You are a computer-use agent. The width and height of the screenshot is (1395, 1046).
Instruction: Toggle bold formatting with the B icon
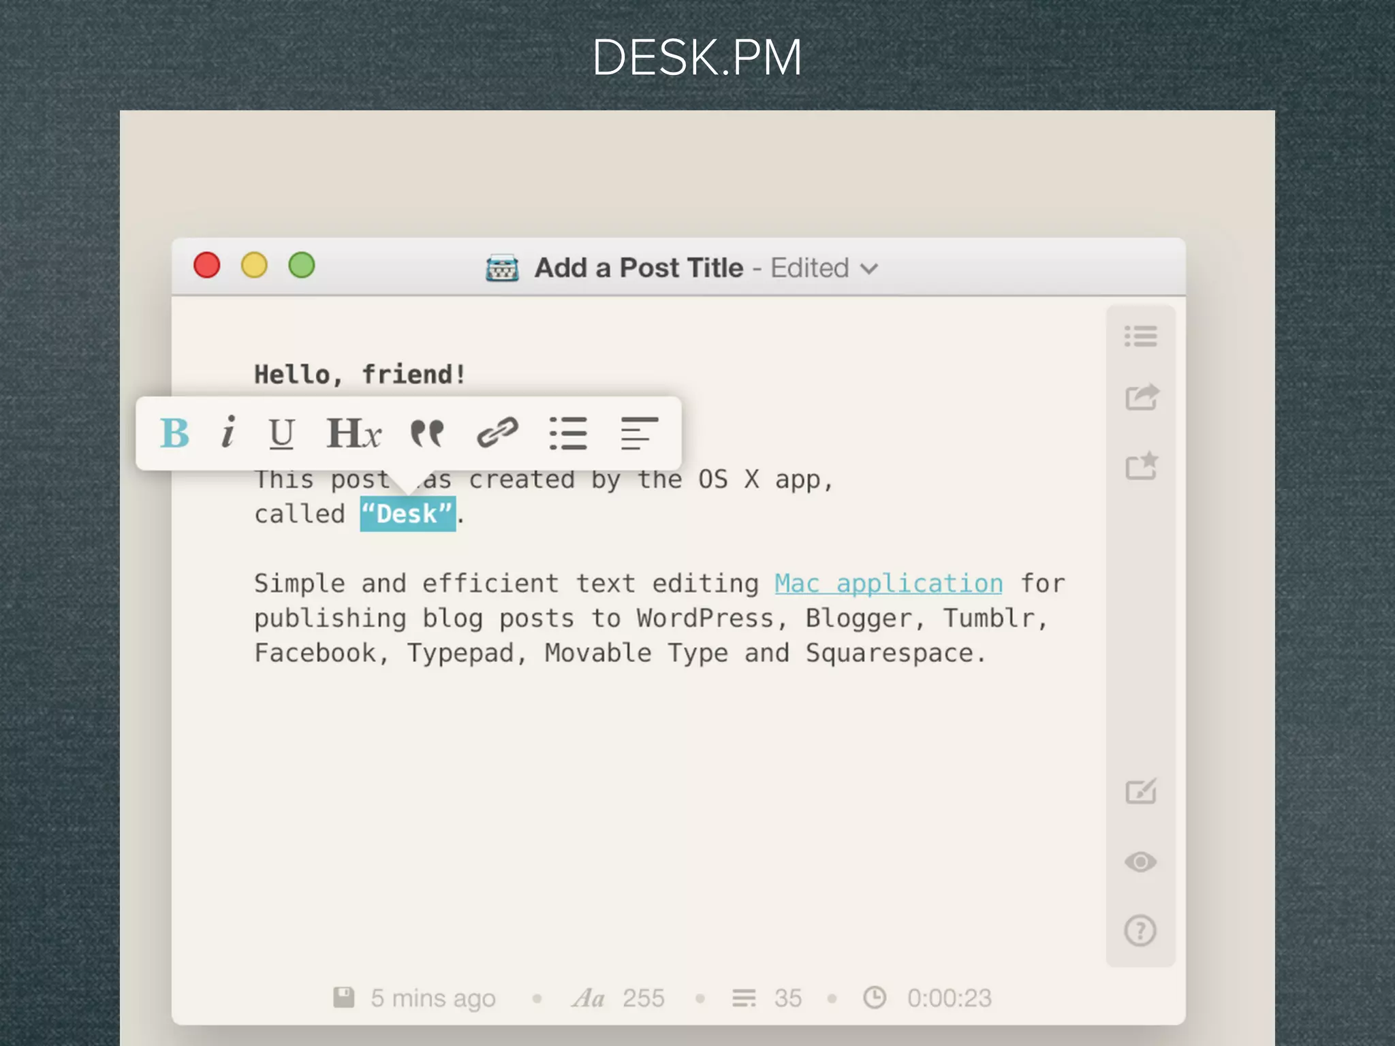(x=174, y=433)
